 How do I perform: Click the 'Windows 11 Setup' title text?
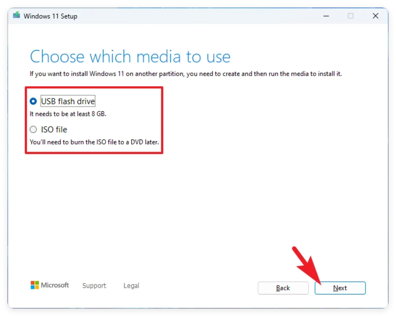click(50, 16)
